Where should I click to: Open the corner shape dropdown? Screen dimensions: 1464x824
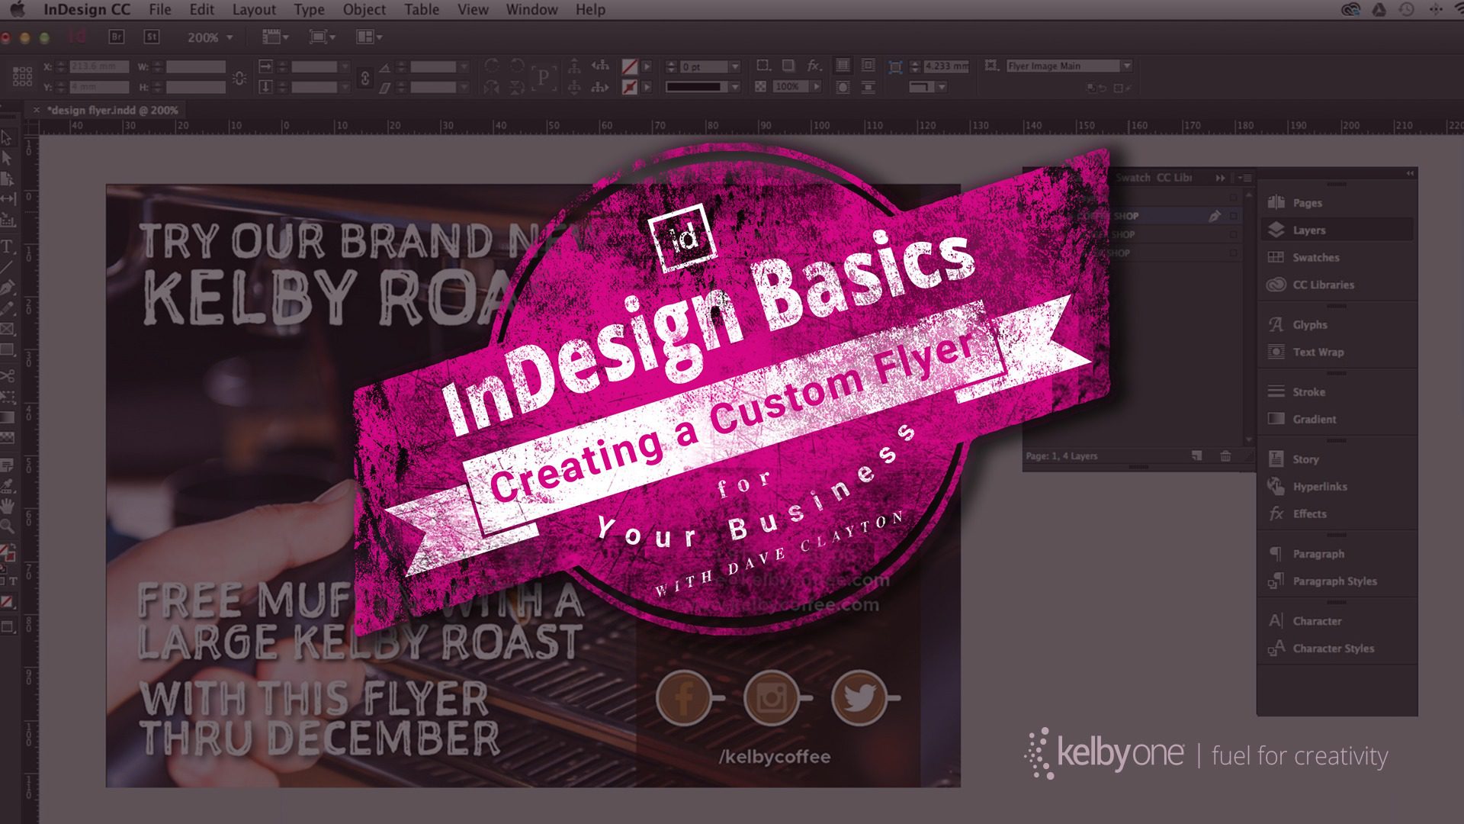942,87
